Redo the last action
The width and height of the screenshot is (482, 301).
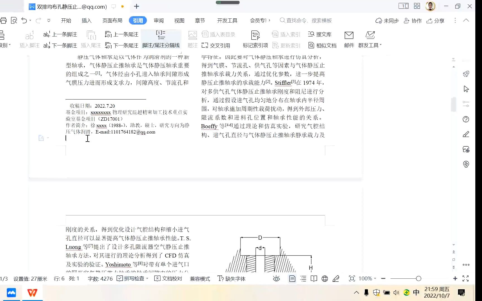[x=38, y=20]
